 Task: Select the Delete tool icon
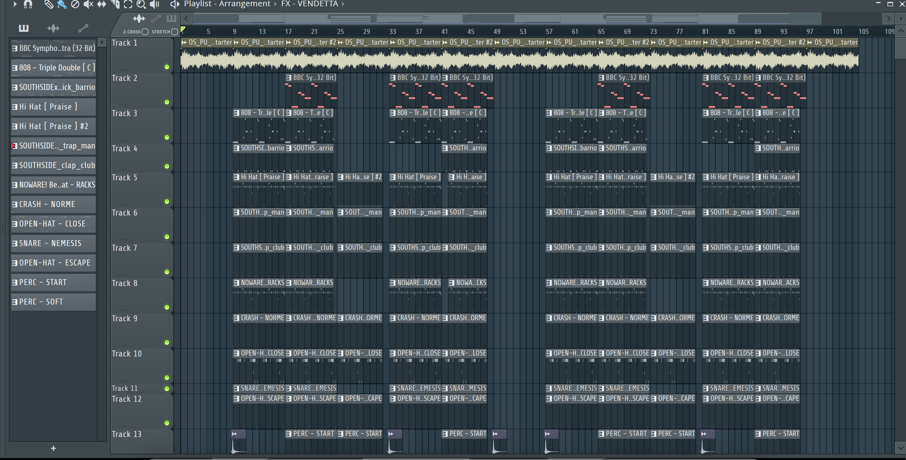(x=75, y=4)
